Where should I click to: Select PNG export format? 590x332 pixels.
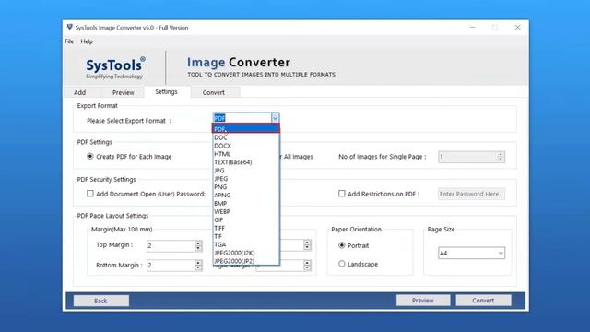tap(246, 187)
